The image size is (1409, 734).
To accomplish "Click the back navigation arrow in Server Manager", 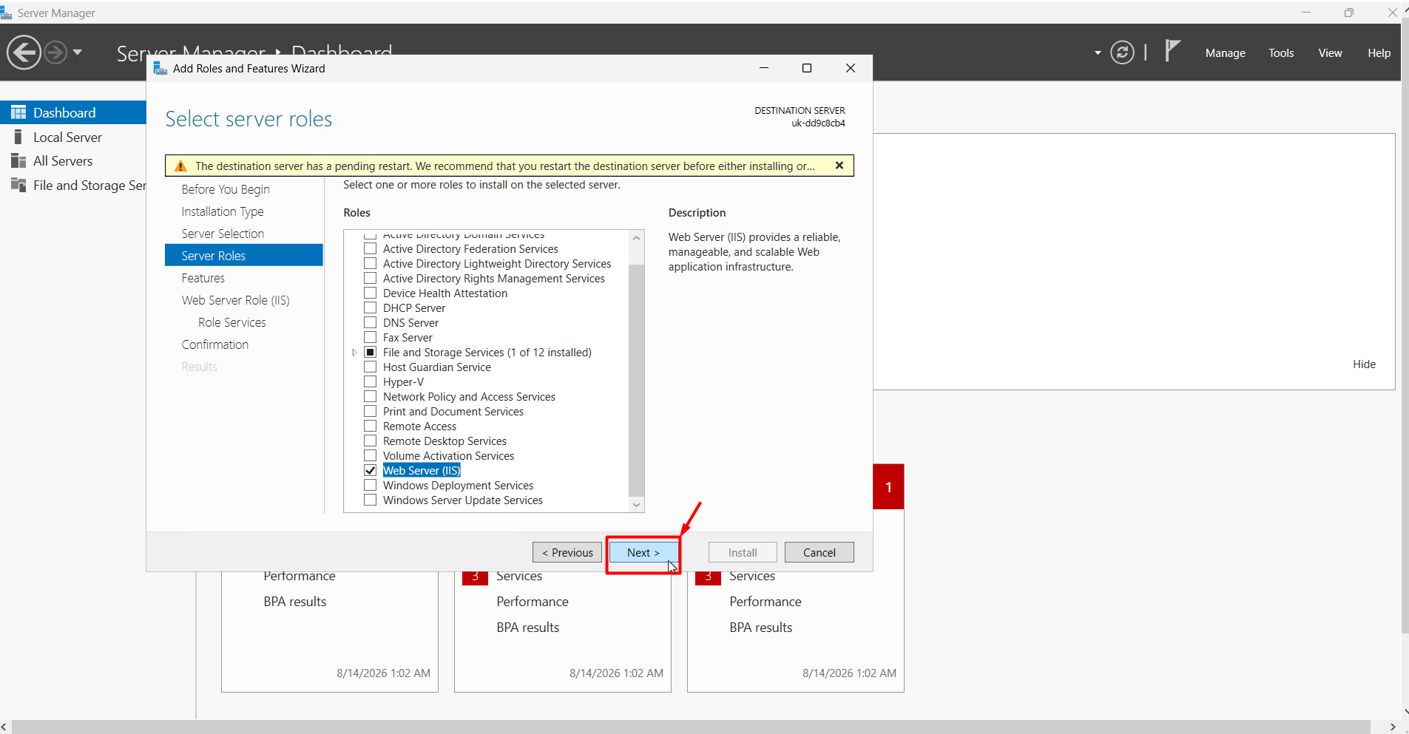I will (24, 52).
